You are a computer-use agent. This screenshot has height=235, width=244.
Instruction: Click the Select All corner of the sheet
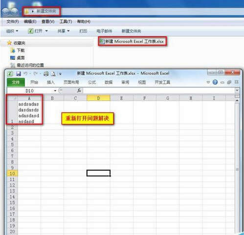click(x=12, y=98)
